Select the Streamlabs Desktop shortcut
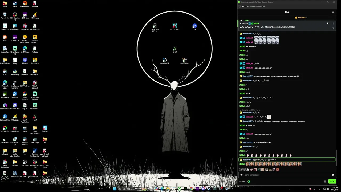341x192 pixels. pyautogui.click(x=35, y=96)
